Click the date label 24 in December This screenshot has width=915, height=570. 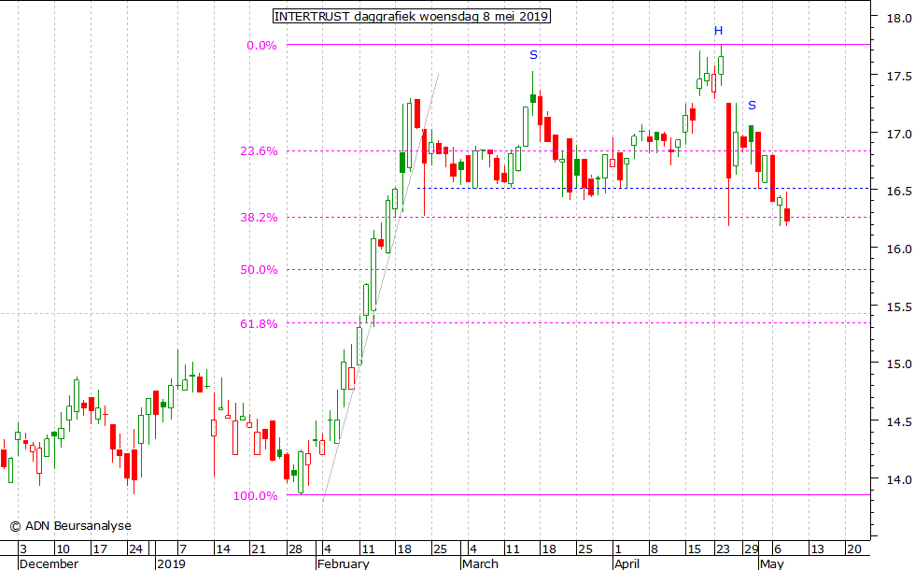pyautogui.click(x=135, y=549)
